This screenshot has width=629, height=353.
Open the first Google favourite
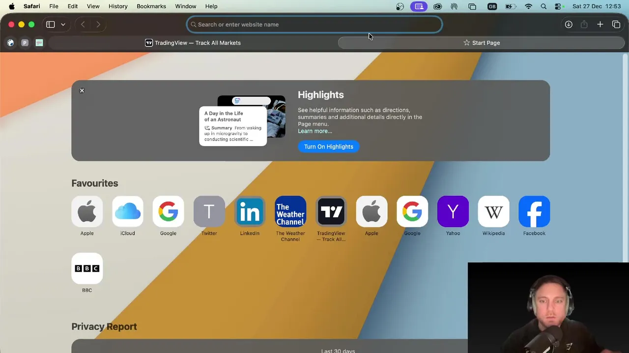point(168,212)
